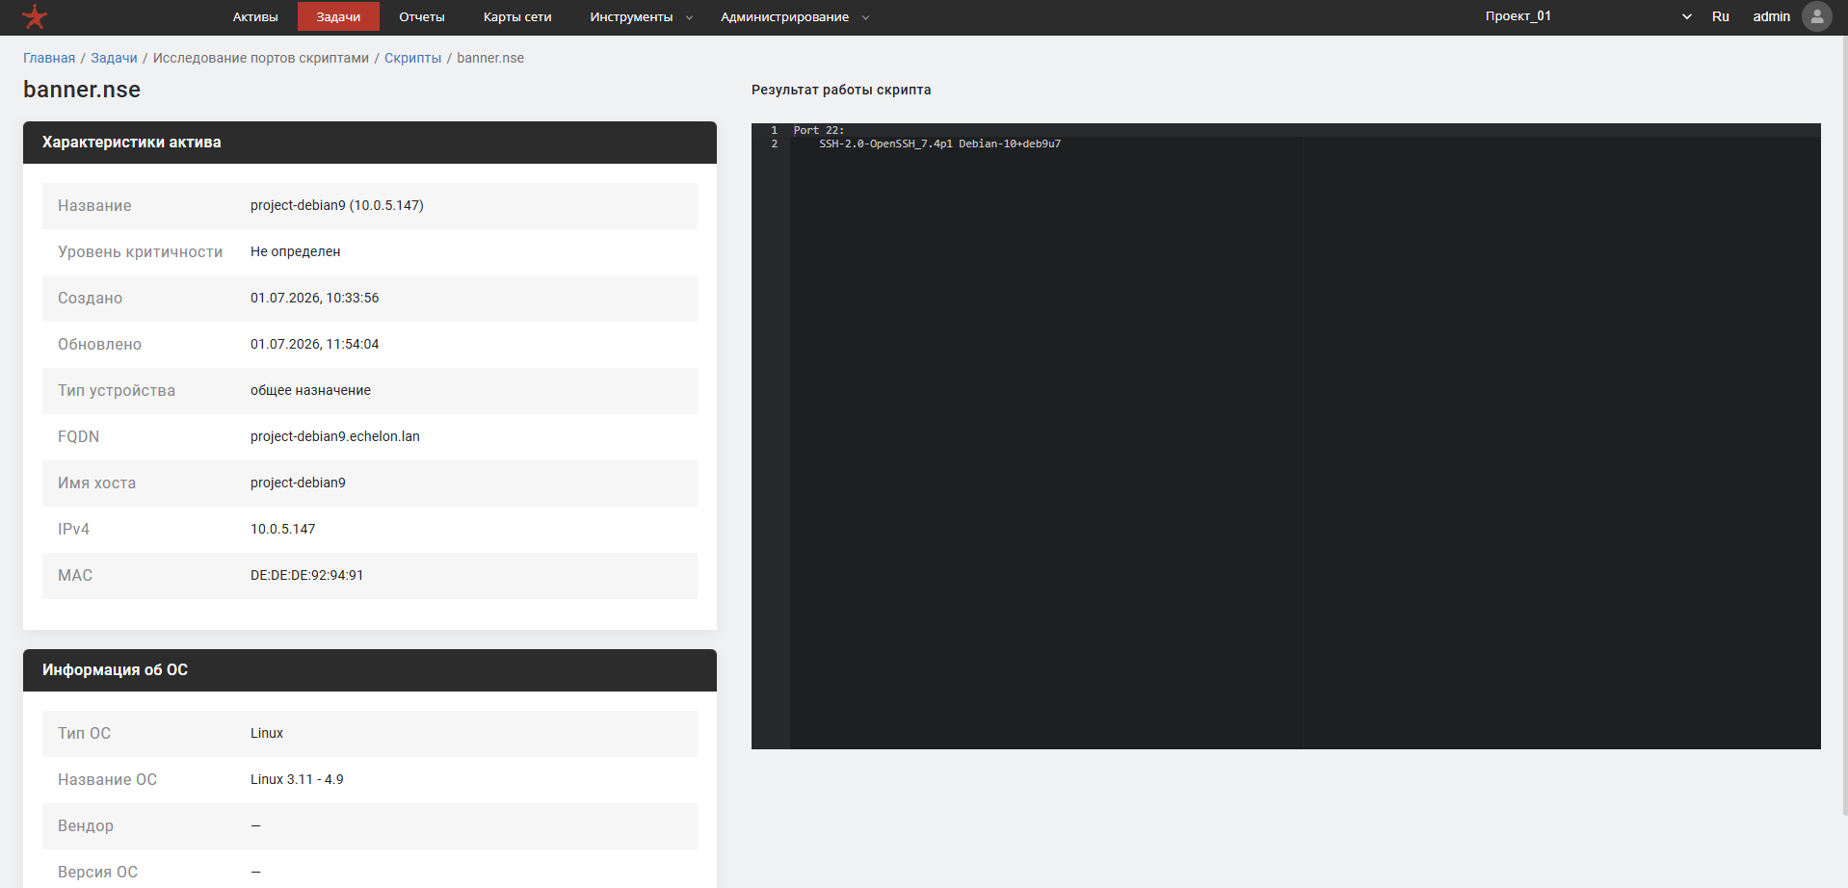This screenshot has height=888, width=1848.
Task: Open the admin user avatar icon
Action: click(x=1816, y=16)
